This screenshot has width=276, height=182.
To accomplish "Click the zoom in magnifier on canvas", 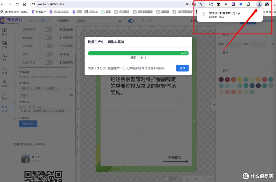I will click(x=187, y=179).
